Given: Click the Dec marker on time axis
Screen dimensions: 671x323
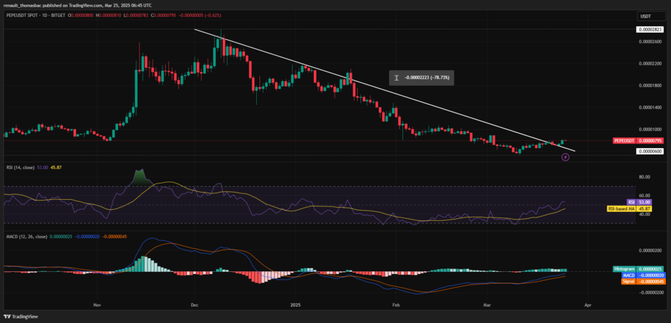Looking at the screenshot, I should click(x=195, y=305).
